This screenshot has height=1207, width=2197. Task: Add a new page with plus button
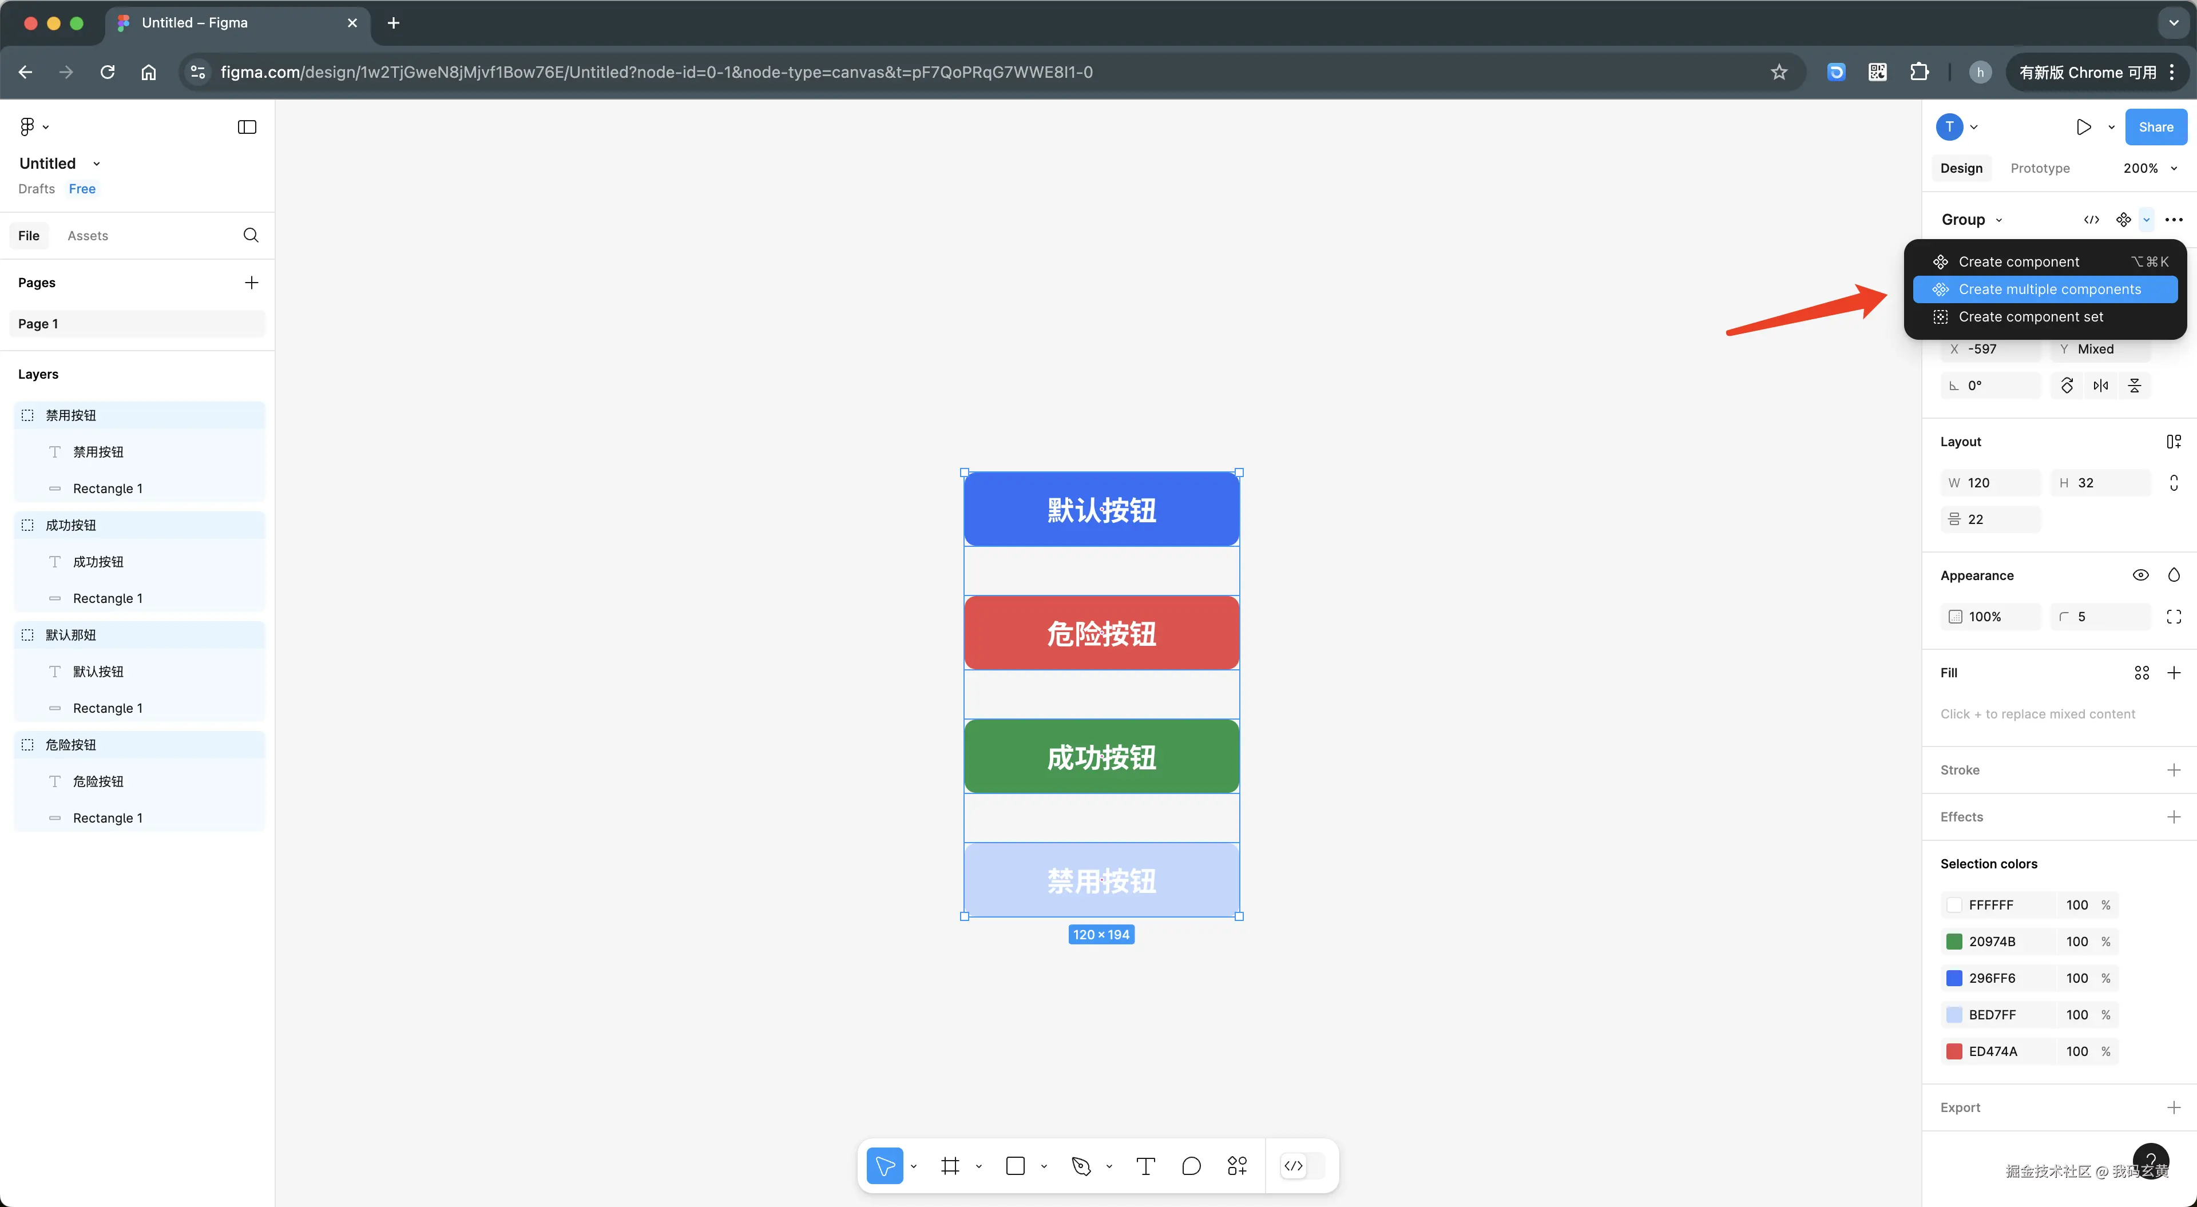click(x=251, y=283)
